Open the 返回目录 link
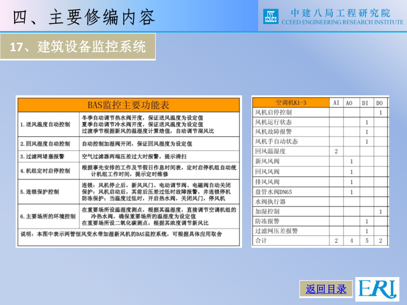The height and width of the screenshot is (305, 407). point(326,289)
